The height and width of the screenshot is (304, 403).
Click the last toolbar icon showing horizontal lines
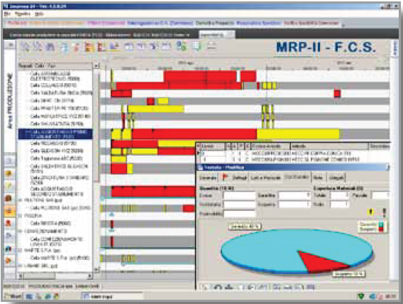tap(211, 45)
